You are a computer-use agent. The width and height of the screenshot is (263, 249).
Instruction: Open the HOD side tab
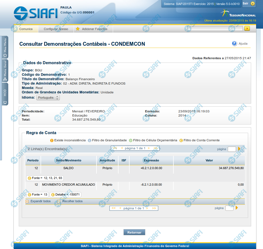tap(5, 94)
